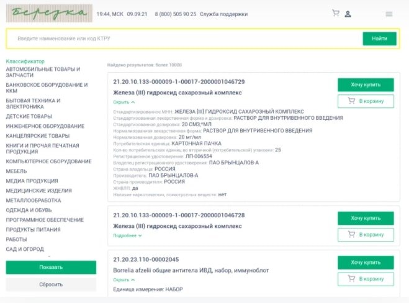Viewport: 409px width, 303px height.
Task: Add item ending 1046729 to cart (В корзину)
Action: click(x=366, y=101)
